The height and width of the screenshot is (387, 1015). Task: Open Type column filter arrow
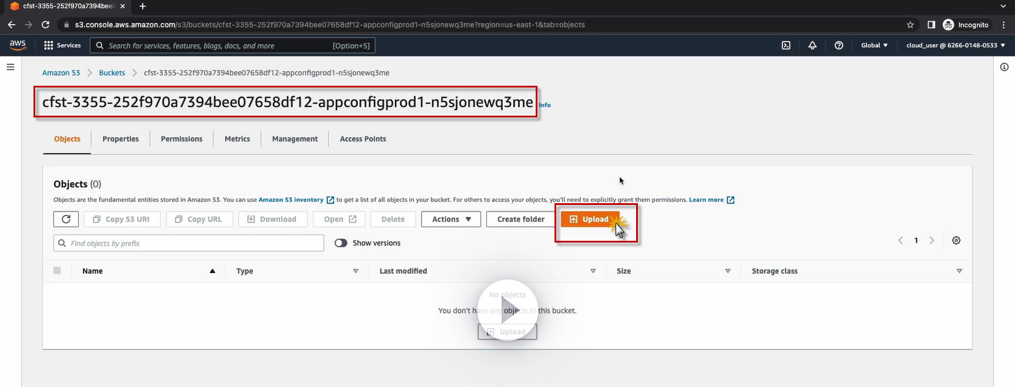tap(355, 271)
